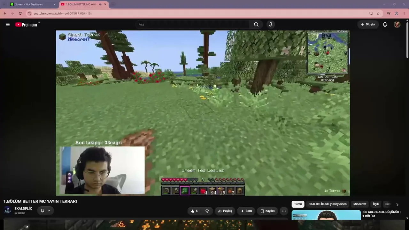Go back to the previous page
Screen dimensions: 409x230
pos(5,13)
